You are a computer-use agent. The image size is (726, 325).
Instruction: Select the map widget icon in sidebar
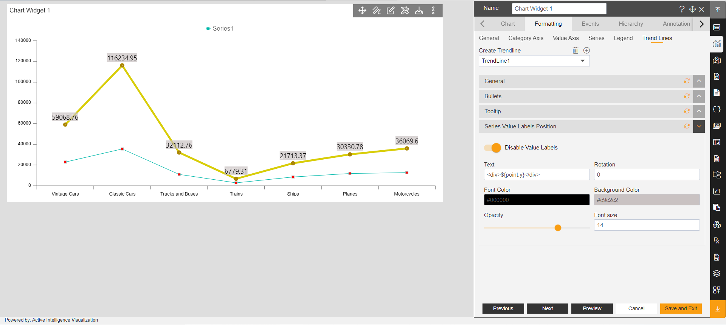tap(717, 60)
